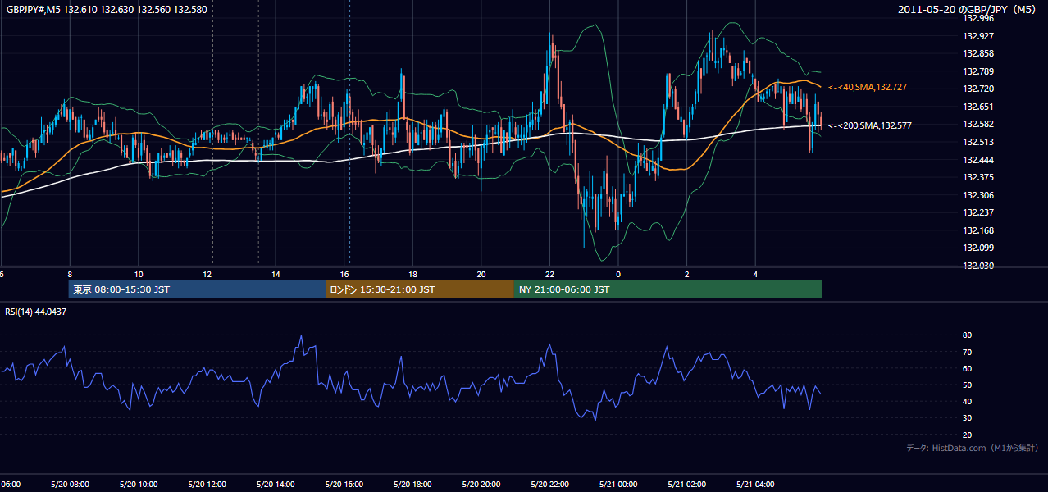Click the bottom time label 5/20 22:00
The width and height of the screenshot is (1048, 492).
(x=550, y=485)
